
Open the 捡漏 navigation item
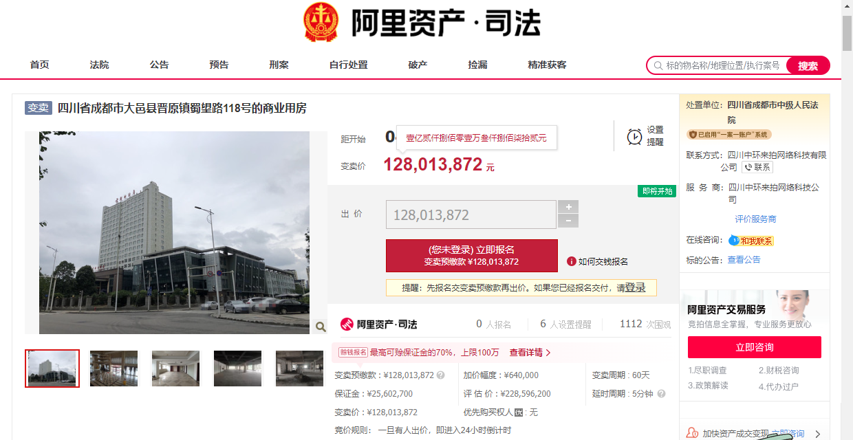[x=477, y=65]
